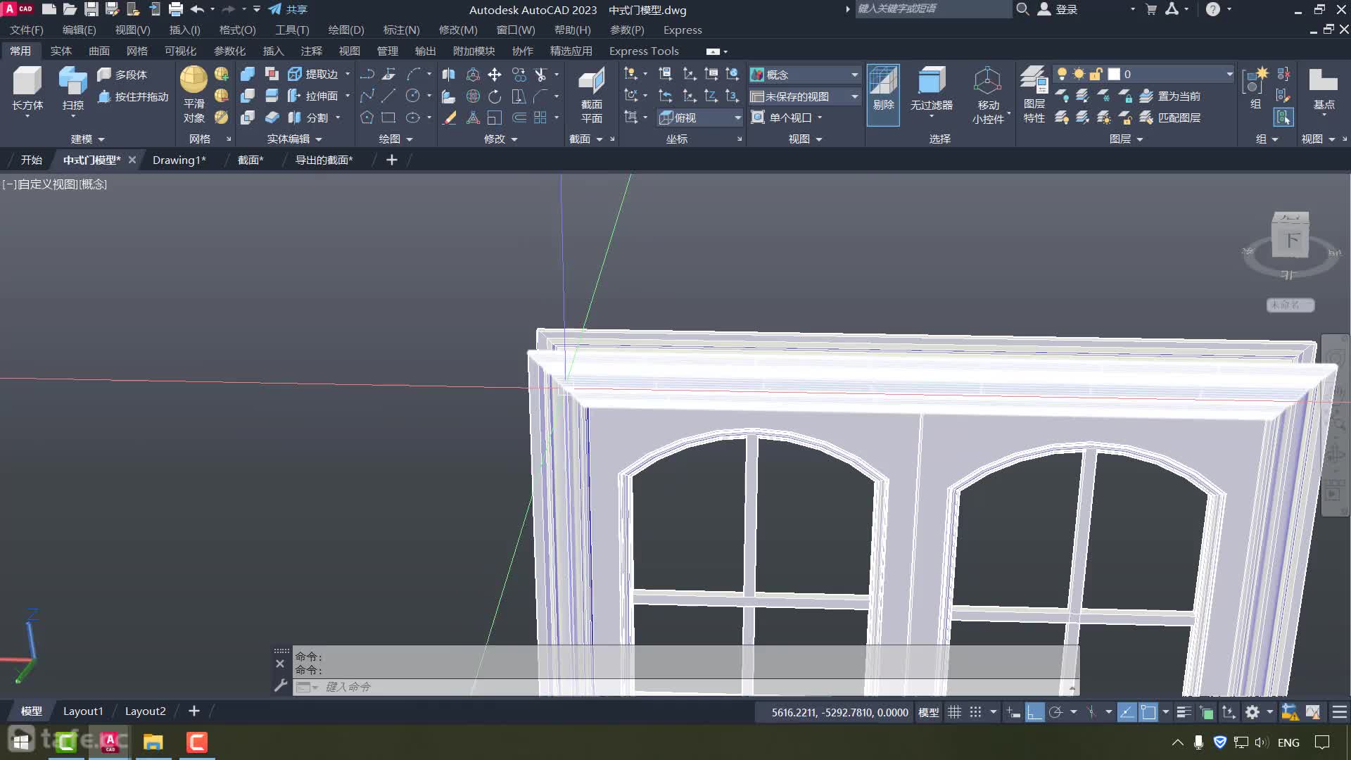This screenshot has height=760, width=1351.
Task: Open Layer Properties (图层特性) manager
Action: pos(1034,94)
